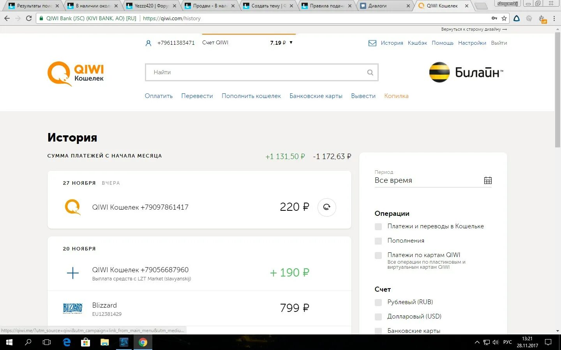Check the Пополнения filter
The width and height of the screenshot is (561, 350).
point(378,241)
